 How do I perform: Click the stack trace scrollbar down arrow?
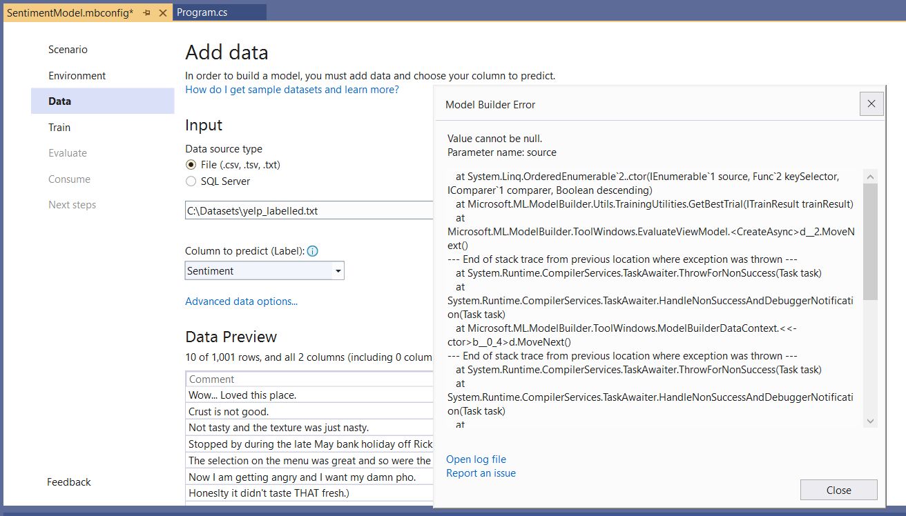coord(870,421)
